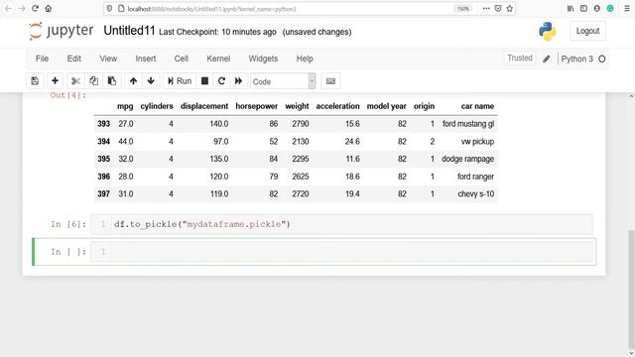
Task: Interrupt the kernel with stop icon
Action: [205, 81]
